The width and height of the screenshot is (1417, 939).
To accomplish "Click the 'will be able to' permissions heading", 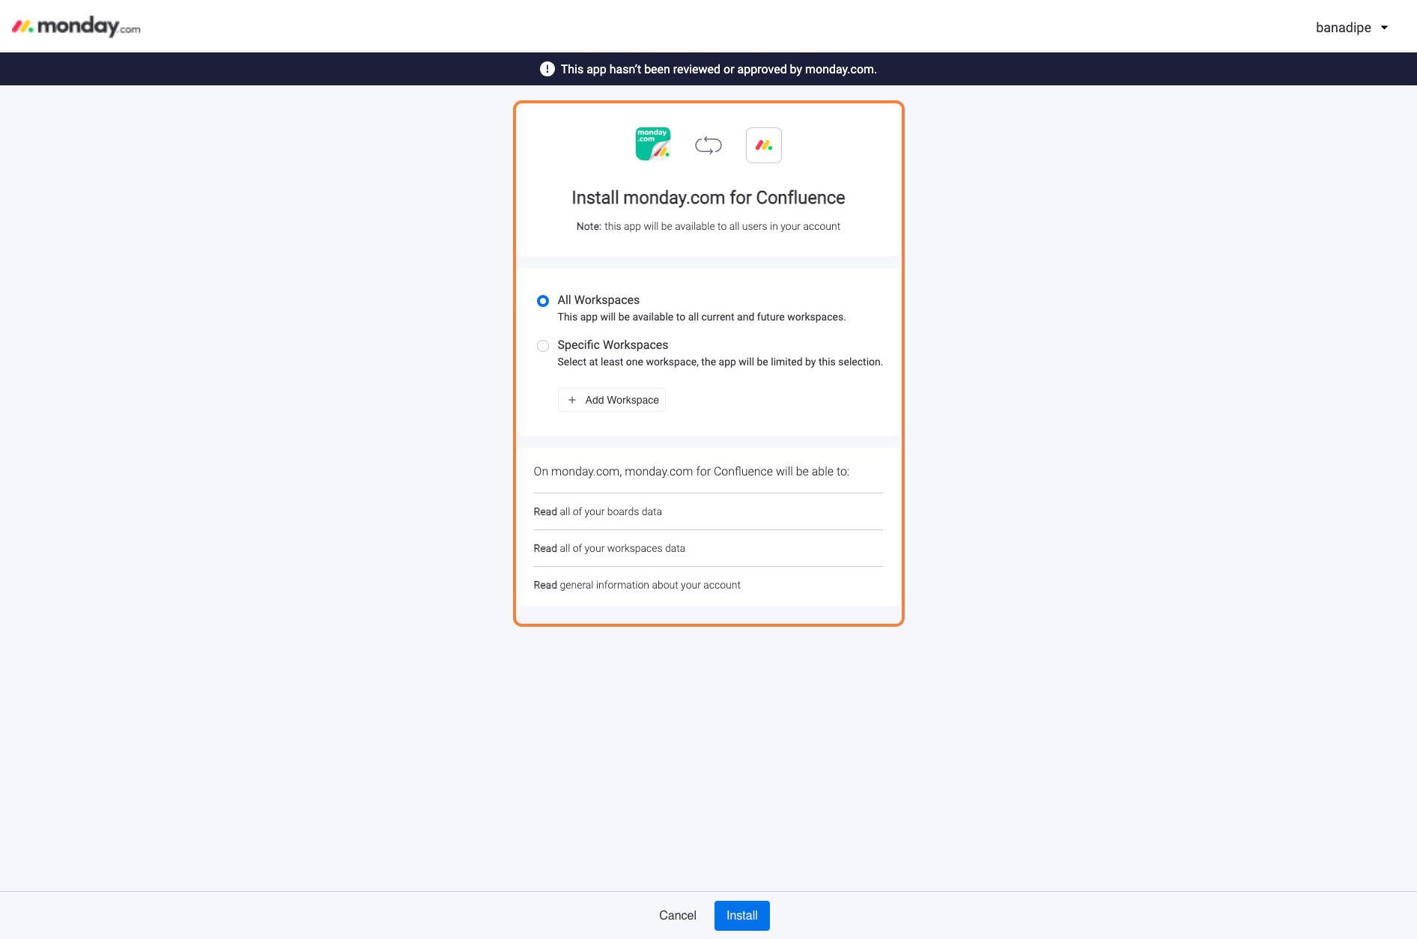I will click(691, 471).
